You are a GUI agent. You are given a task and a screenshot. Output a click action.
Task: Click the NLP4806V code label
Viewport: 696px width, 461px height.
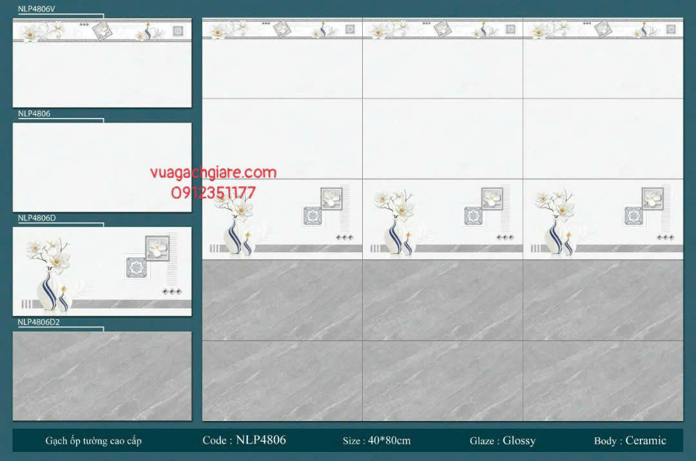tap(36, 9)
